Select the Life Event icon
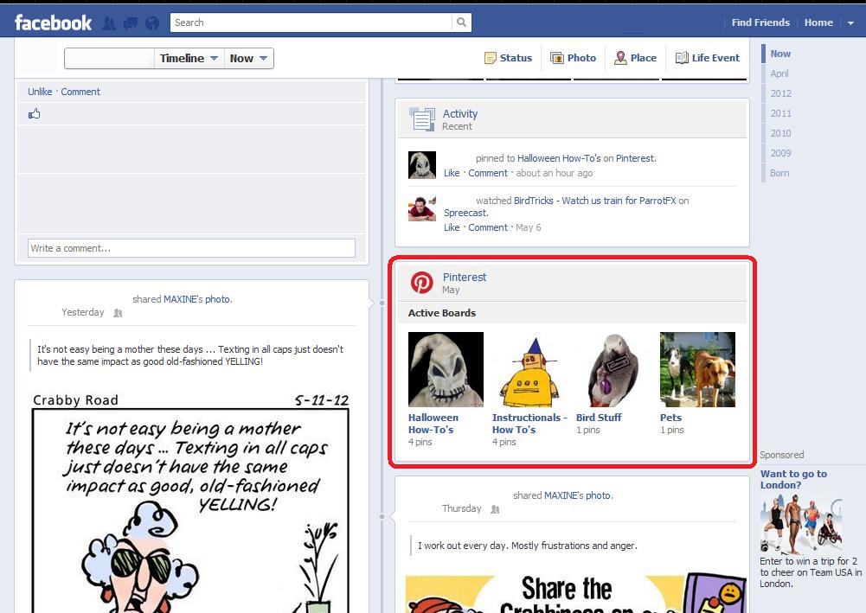 [683, 57]
